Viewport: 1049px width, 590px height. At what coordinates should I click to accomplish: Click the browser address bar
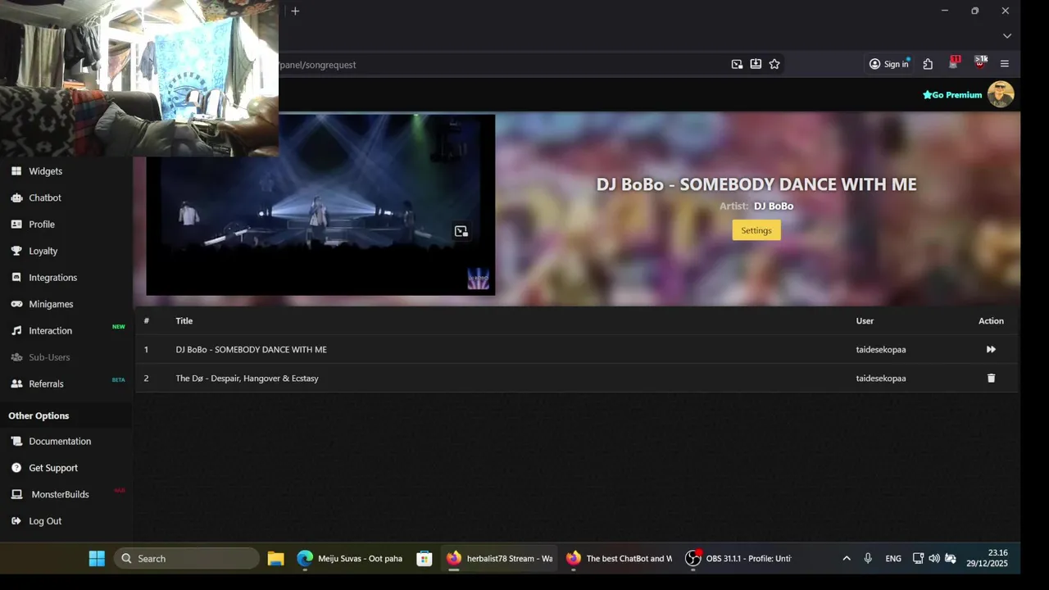[500, 65]
